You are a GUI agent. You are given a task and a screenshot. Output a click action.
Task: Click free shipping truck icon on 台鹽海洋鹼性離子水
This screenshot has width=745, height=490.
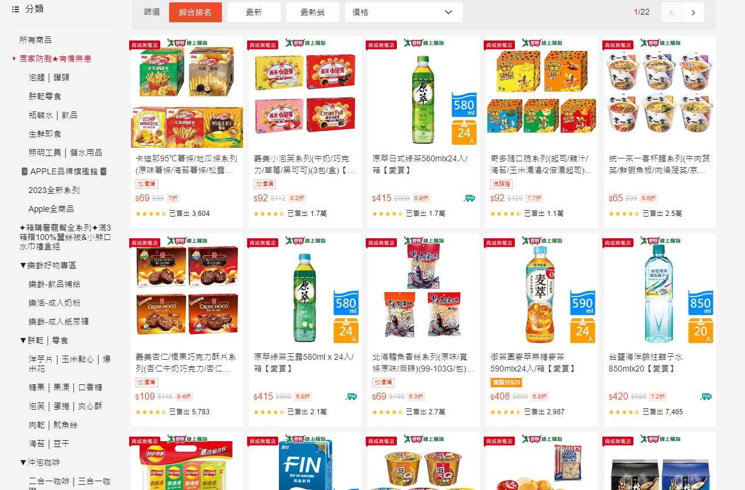[706, 397]
